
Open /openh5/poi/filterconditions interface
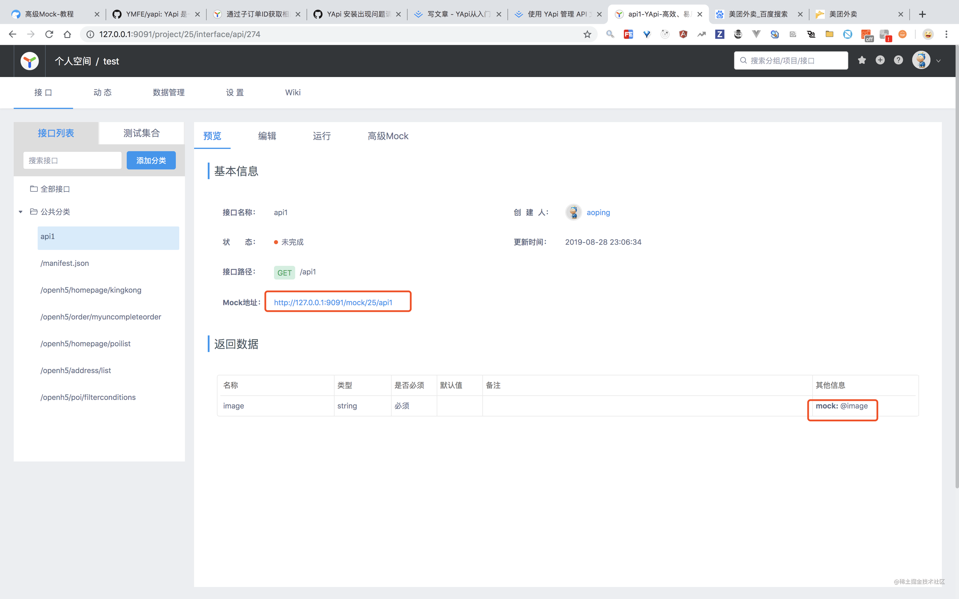click(88, 397)
